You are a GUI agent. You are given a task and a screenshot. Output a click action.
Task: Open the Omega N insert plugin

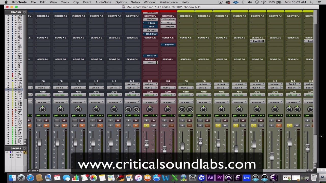[x=169, y=26]
